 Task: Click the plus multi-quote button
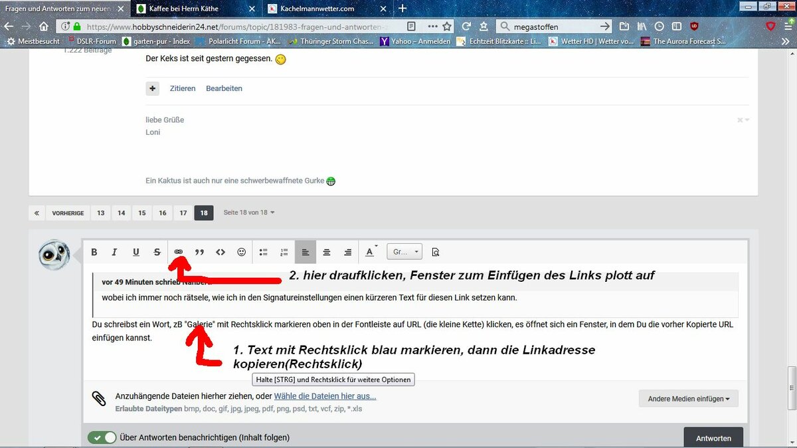pyautogui.click(x=153, y=88)
